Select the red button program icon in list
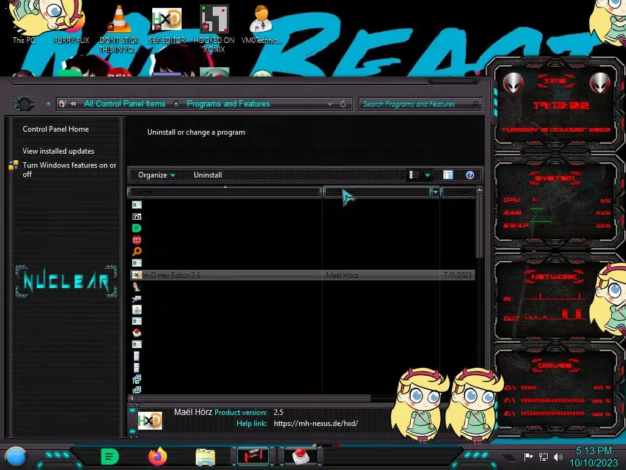Viewport: 626px width, 470px height. point(136,333)
